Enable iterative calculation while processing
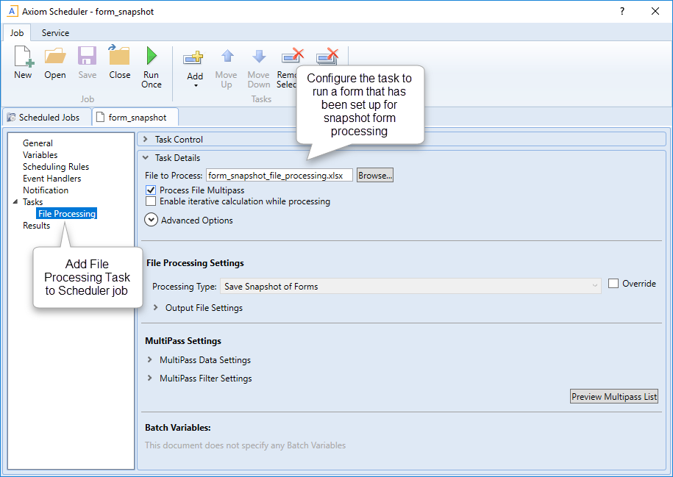Screen dimensions: 673x477 coord(151,201)
